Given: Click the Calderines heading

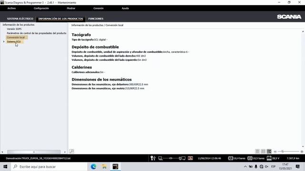Looking at the screenshot, I should 81,67.
